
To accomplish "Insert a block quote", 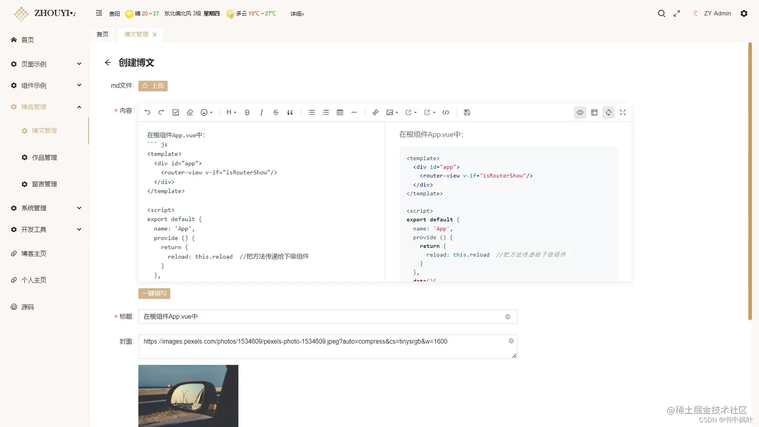I will 290,112.
